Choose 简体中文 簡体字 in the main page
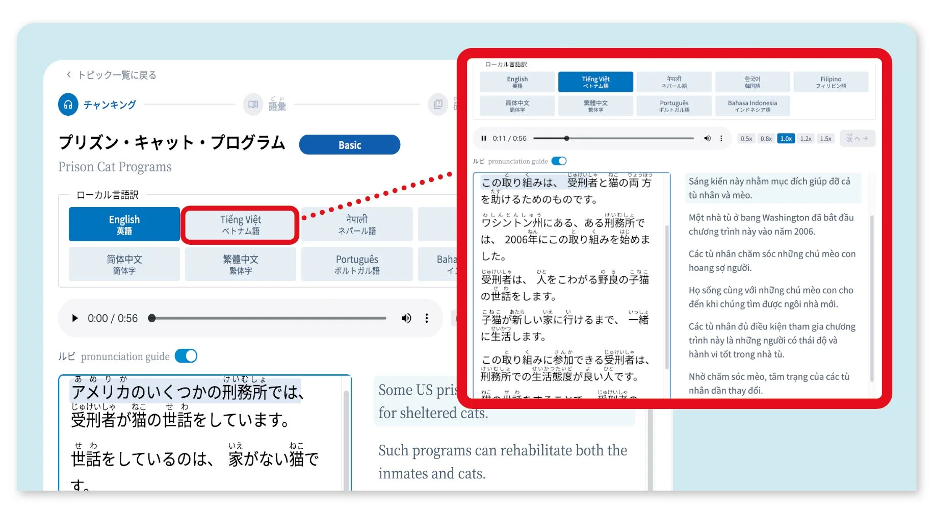935x512 pixels. coord(124,264)
